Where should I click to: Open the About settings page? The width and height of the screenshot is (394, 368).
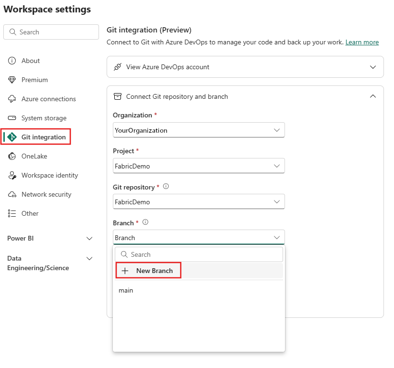point(31,61)
